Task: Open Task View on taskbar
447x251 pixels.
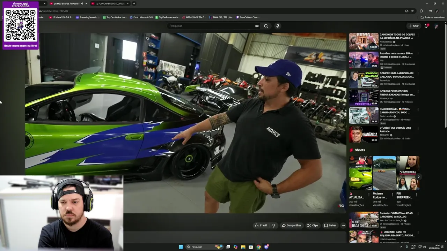Action: (228, 247)
